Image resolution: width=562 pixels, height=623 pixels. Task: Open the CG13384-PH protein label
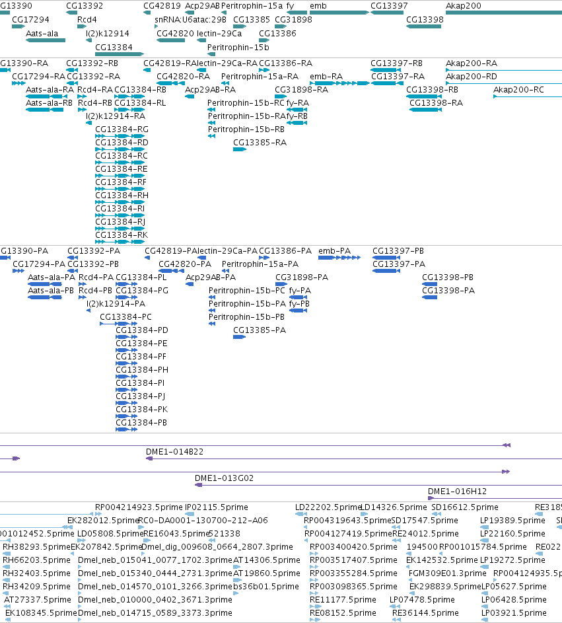click(x=142, y=370)
